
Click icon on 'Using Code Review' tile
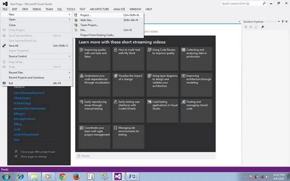149,50
